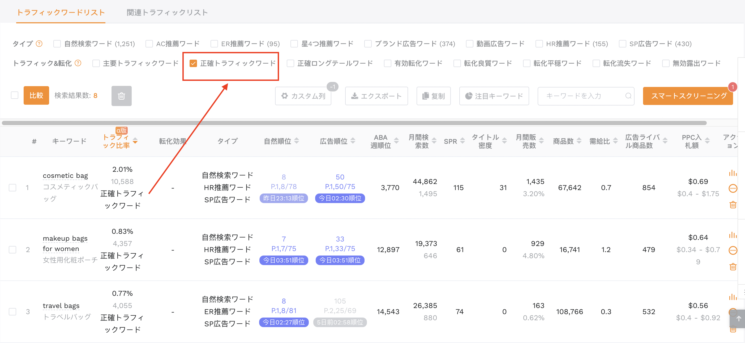Check 主要トラフィックワード filter
The width and height of the screenshot is (745, 343).
point(96,63)
